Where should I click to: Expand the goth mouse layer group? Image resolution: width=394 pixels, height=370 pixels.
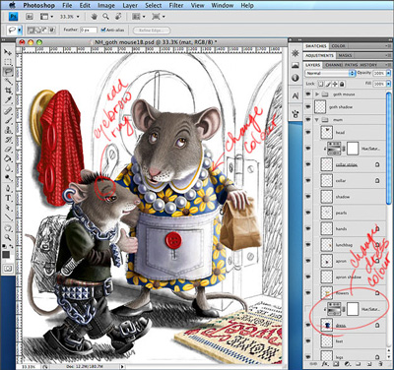(317, 94)
